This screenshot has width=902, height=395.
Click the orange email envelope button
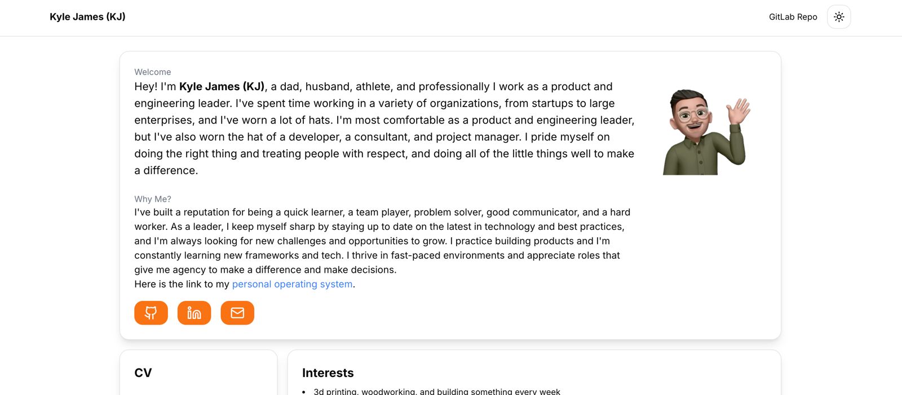click(x=237, y=313)
